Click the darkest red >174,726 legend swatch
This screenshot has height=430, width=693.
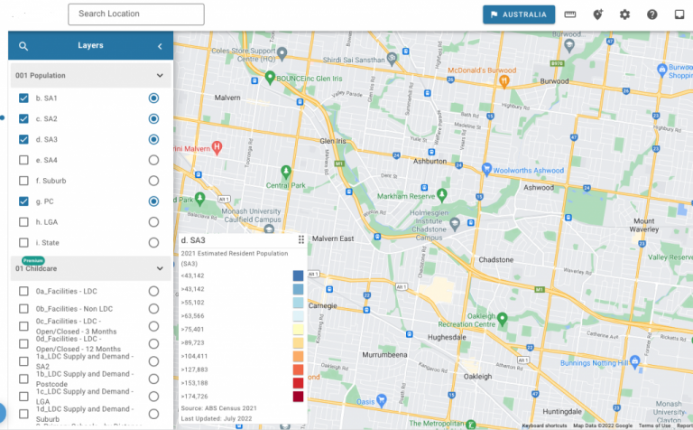[x=299, y=397]
